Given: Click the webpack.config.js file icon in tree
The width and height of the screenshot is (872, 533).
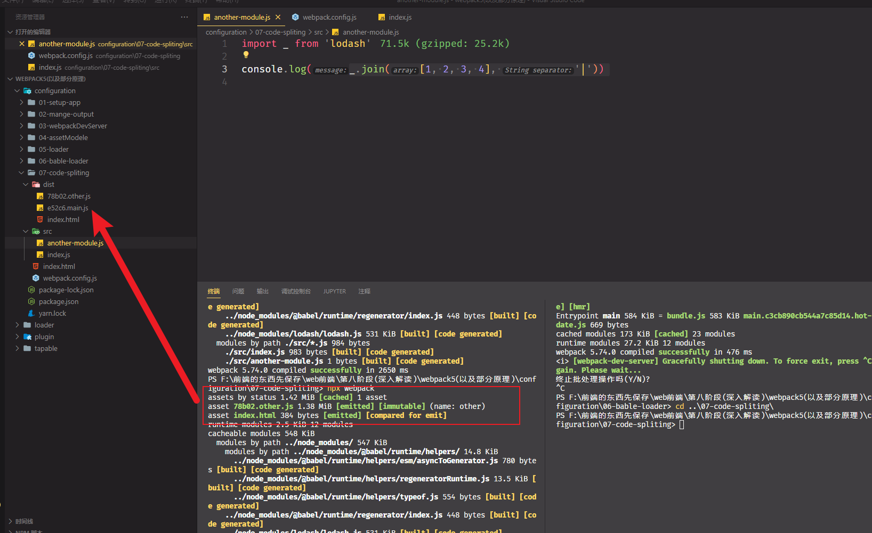Looking at the screenshot, I should pos(36,278).
